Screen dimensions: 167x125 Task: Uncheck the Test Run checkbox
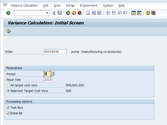[8, 108]
